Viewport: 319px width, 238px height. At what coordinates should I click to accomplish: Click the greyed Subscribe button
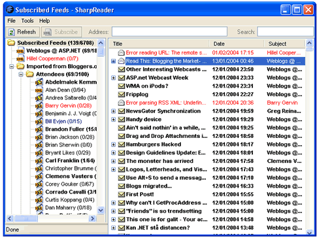(x=61, y=32)
